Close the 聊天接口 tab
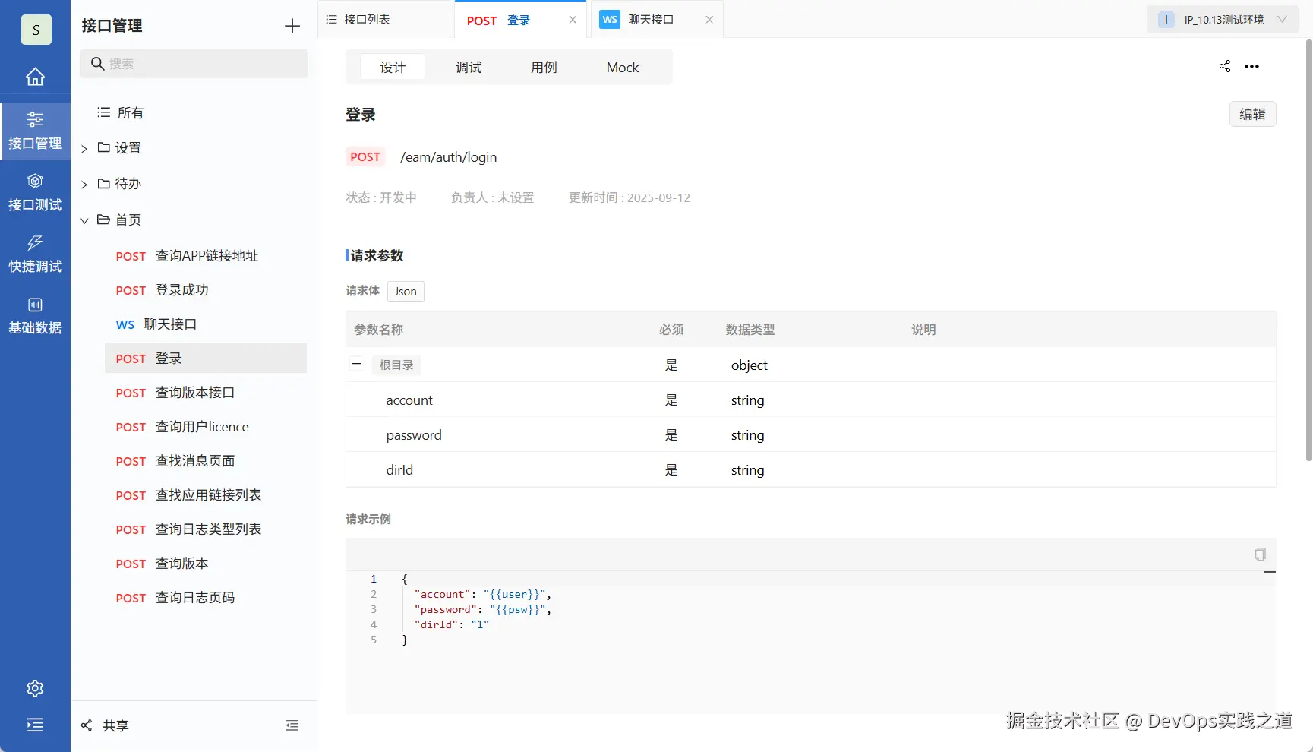This screenshot has width=1313, height=752. pyautogui.click(x=709, y=20)
